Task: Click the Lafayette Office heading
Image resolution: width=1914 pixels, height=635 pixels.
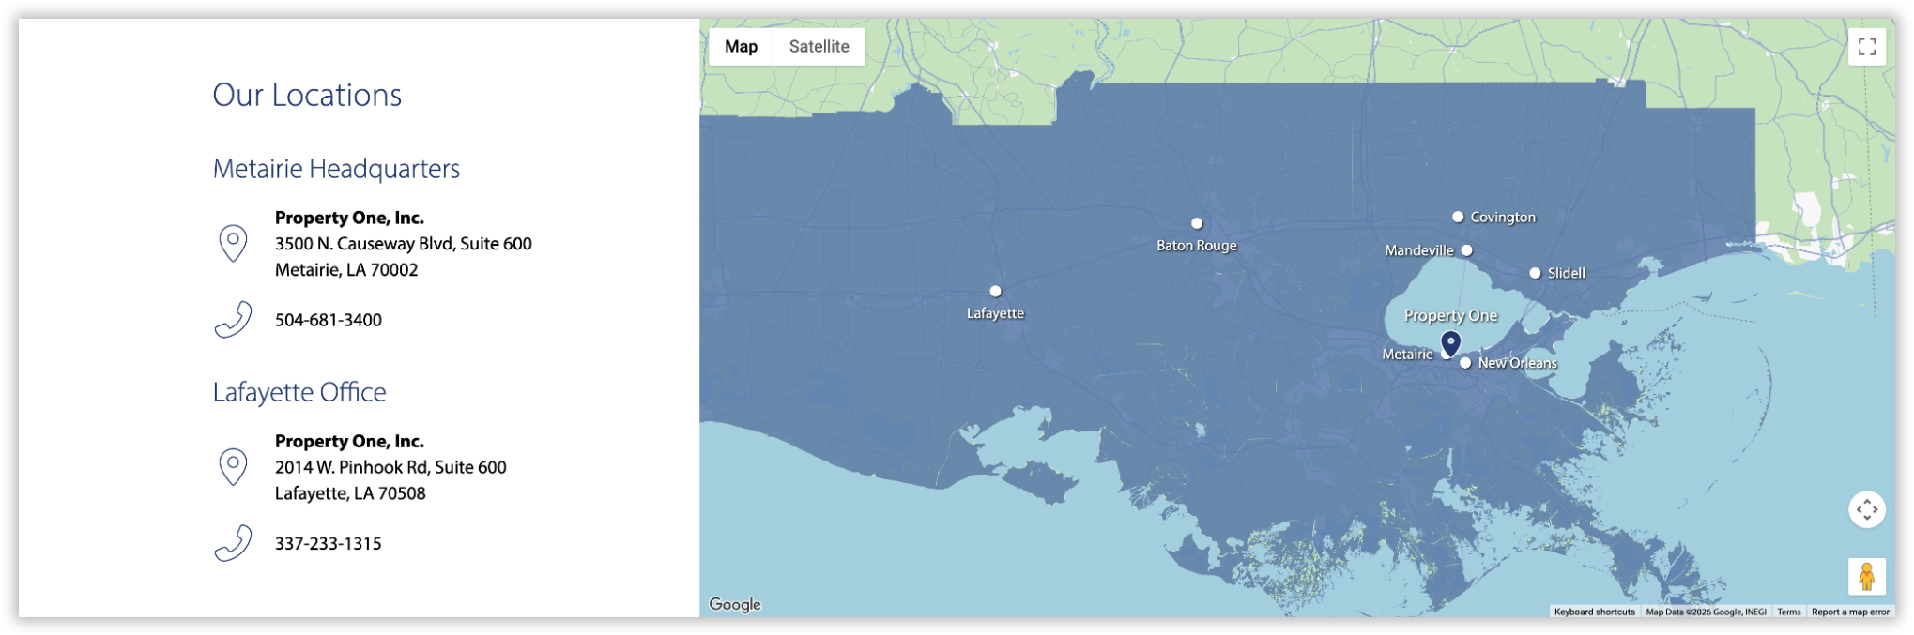Action: (299, 392)
